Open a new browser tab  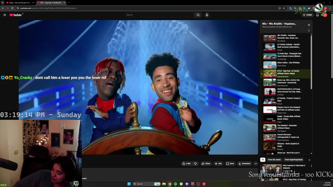(x=69, y=3)
